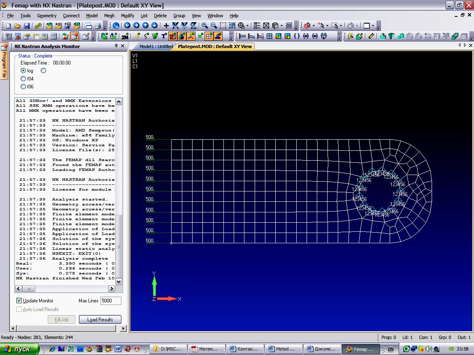Click the log vertical scrollbar thumb
474x355 pixels.
pos(119,247)
